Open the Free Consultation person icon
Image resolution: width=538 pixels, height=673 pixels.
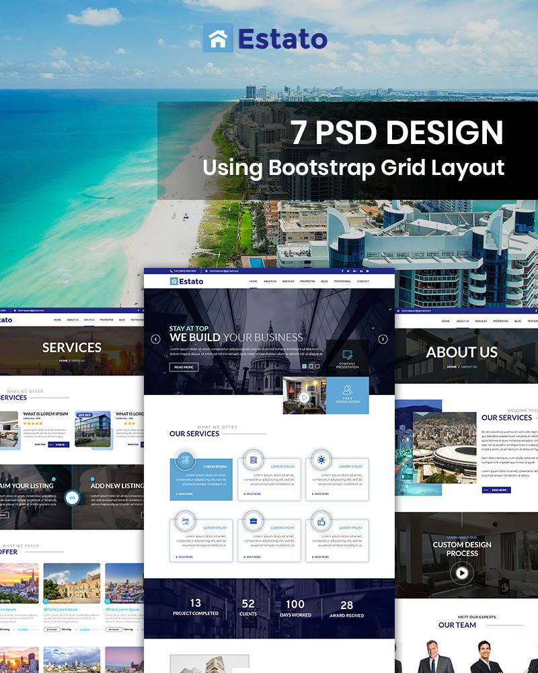pyautogui.click(x=348, y=390)
